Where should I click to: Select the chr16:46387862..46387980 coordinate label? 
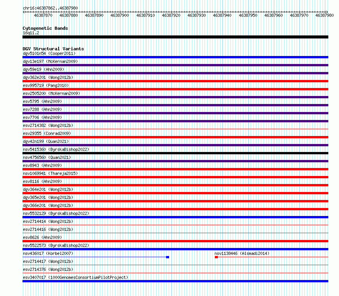[x=50, y=8]
